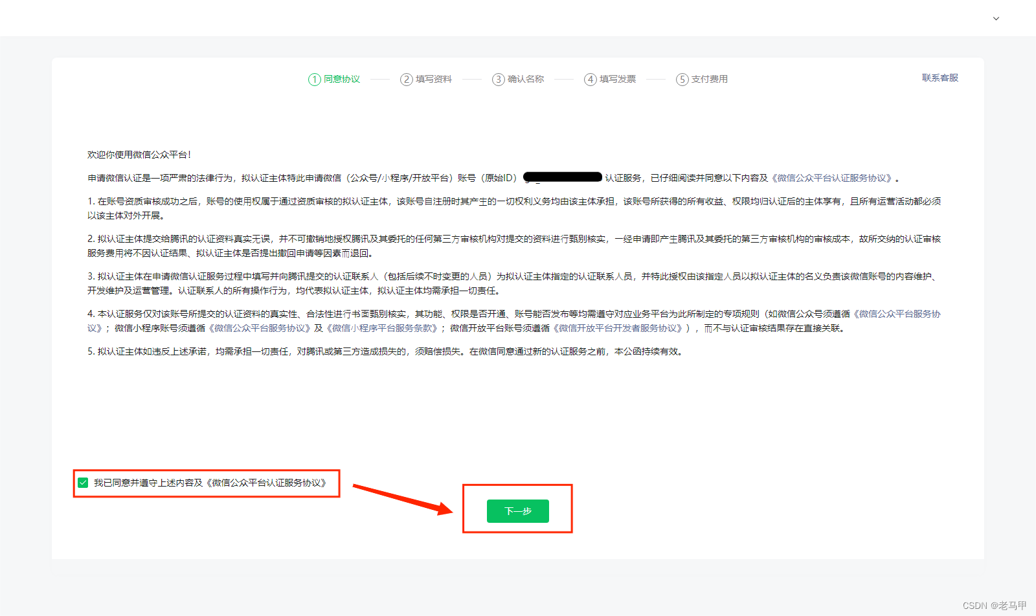Open 微信公众平台服务协议 link after 微信小程序账号须遵循
This screenshot has width=1036, height=616.
pos(259,328)
